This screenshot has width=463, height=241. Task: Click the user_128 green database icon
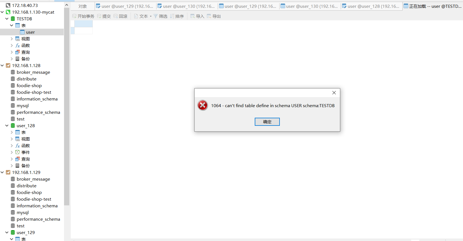click(x=13, y=126)
